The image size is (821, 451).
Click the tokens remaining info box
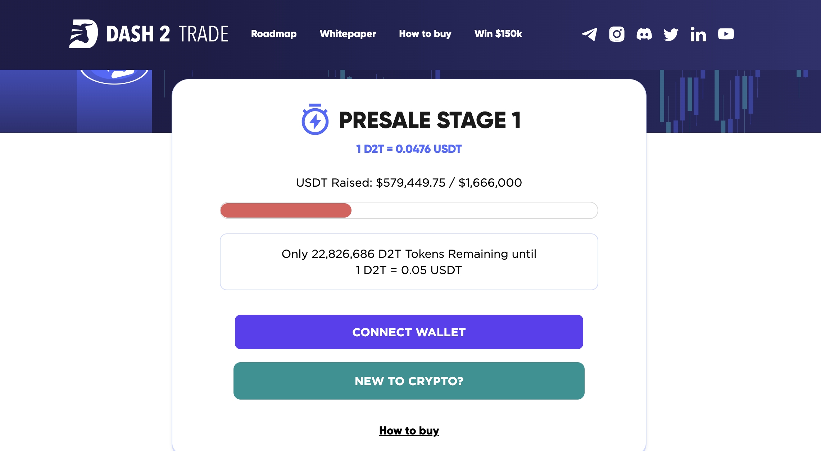pos(409,262)
